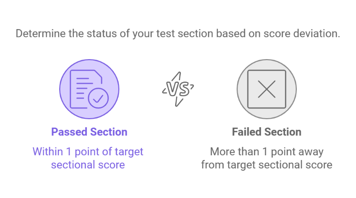Select the "Passed Section" heading

click(x=89, y=132)
